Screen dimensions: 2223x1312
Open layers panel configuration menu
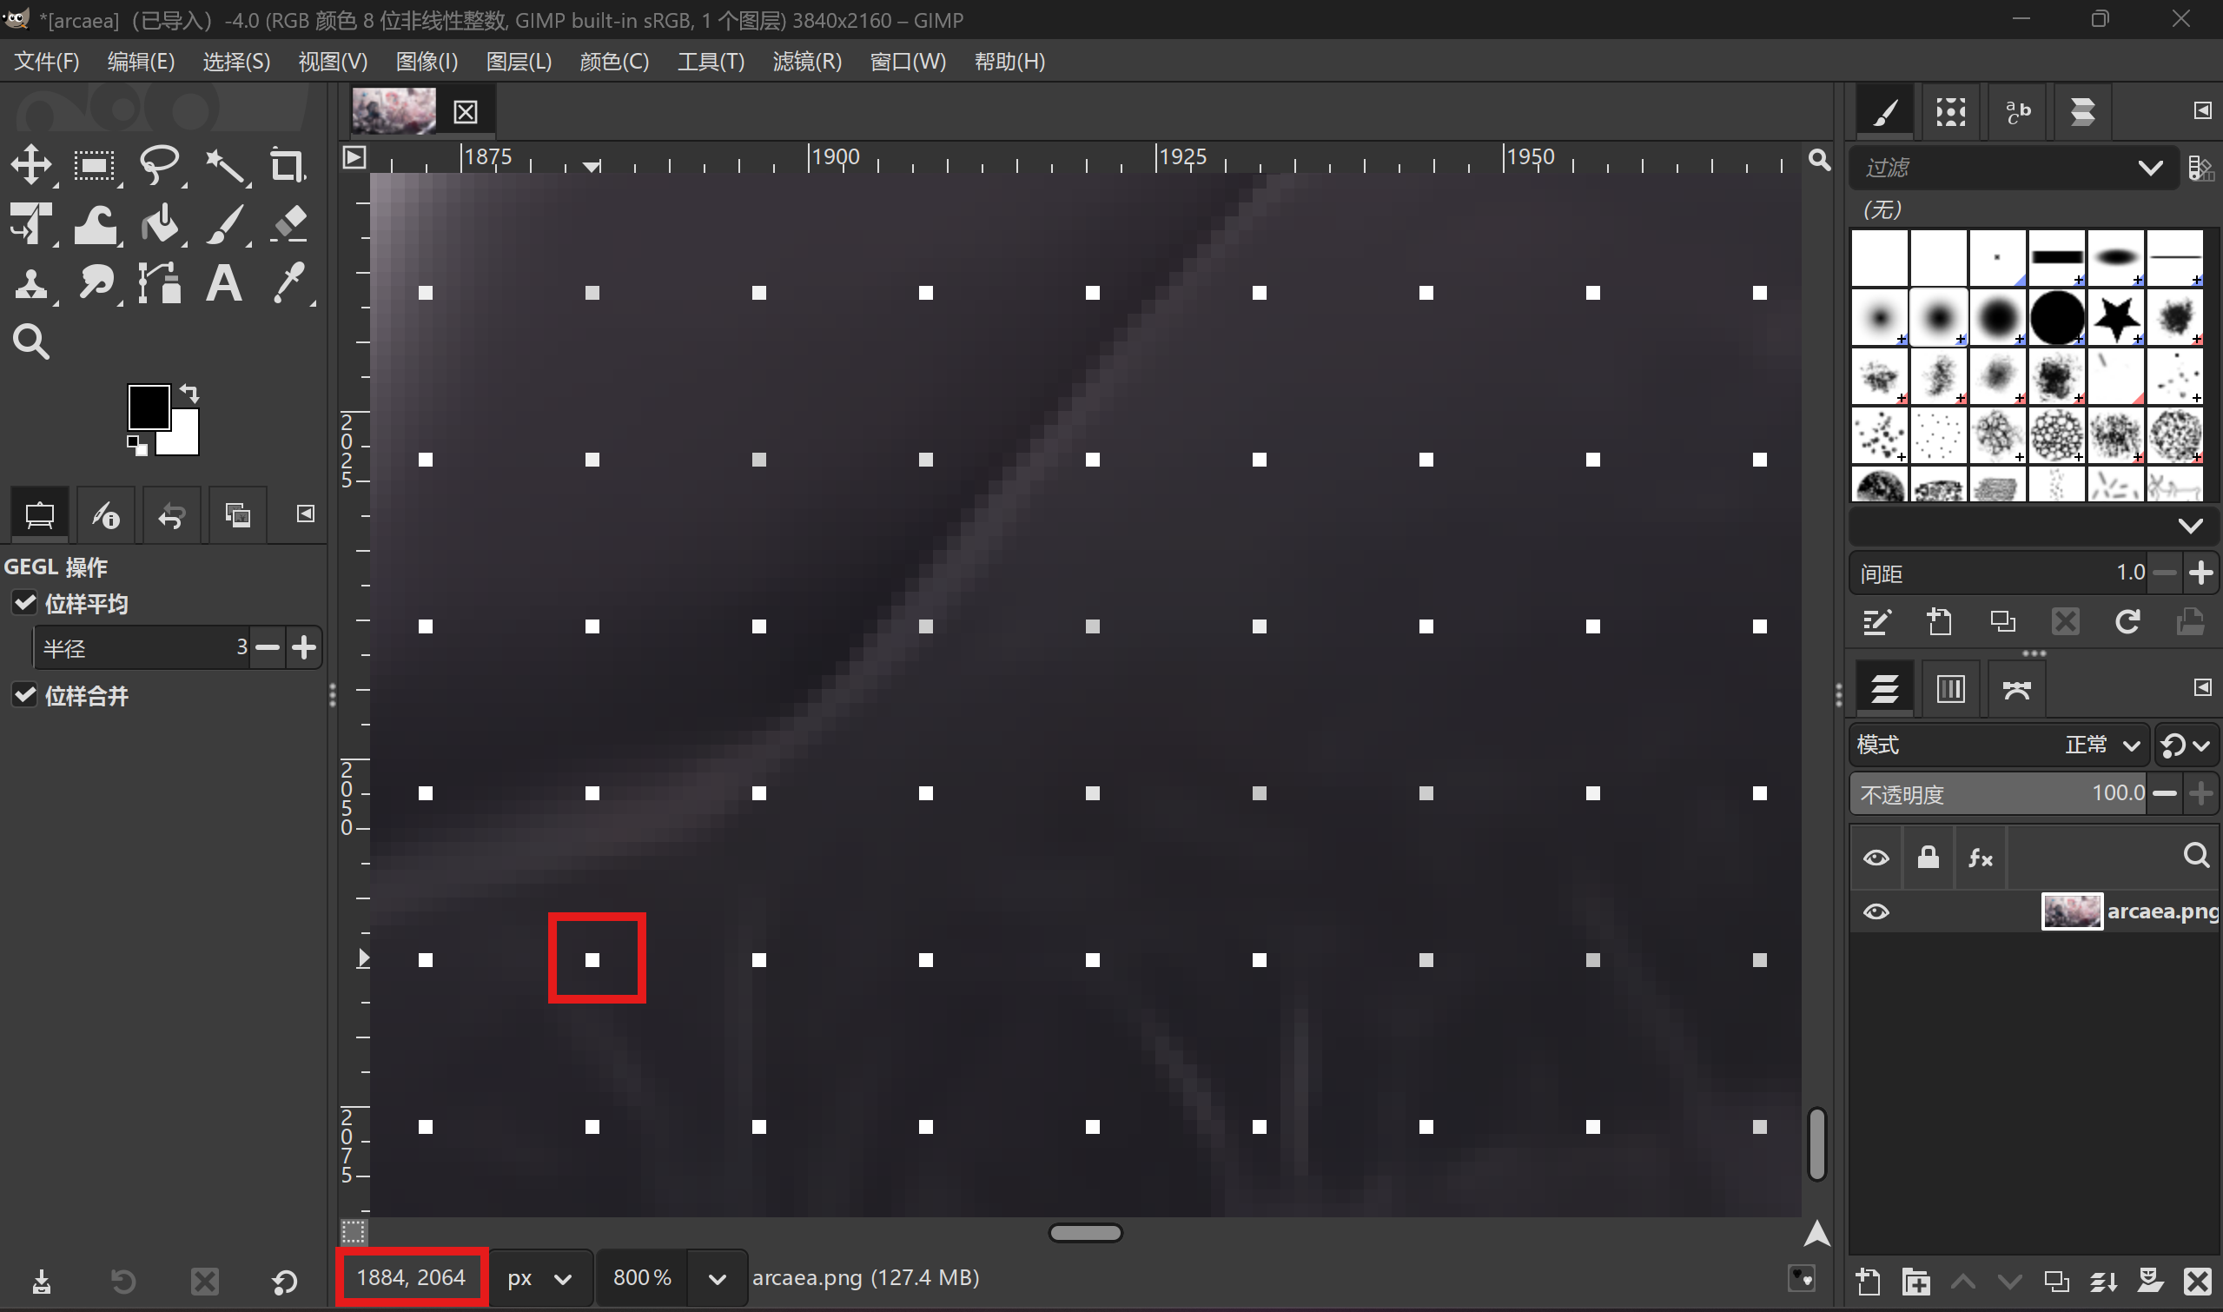click(2202, 687)
